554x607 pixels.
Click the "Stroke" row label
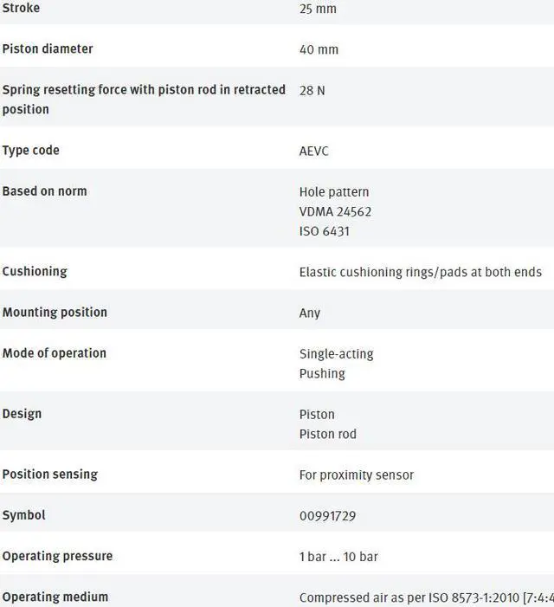(21, 8)
